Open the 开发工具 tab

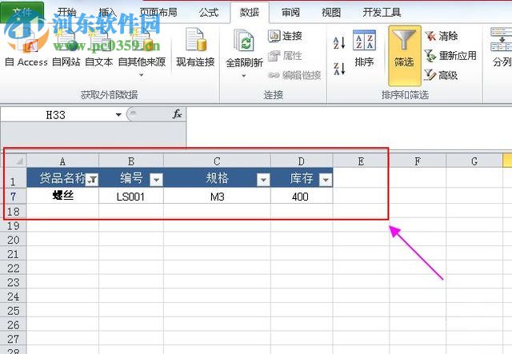coord(382,13)
